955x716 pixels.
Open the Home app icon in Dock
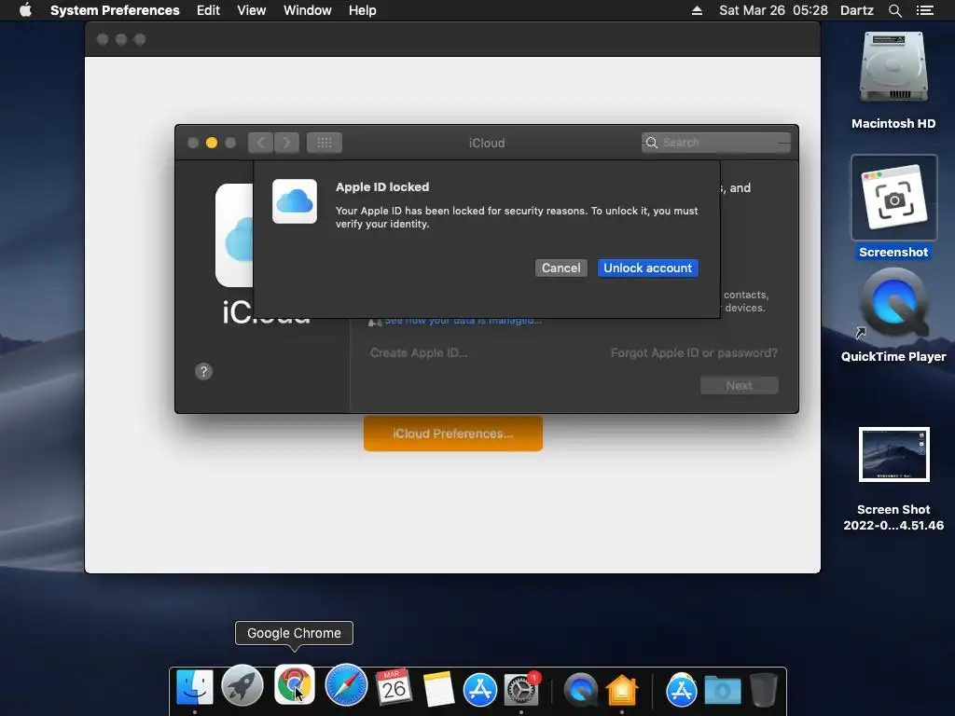tap(622, 690)
